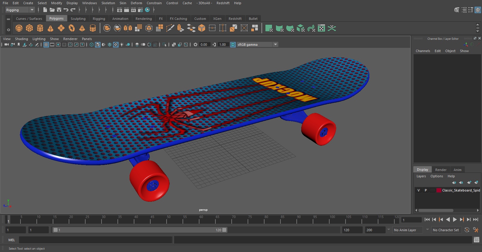The image size is (482, 252).
Task: Toggle wireframe shading mode
Action: coord(92,45)
